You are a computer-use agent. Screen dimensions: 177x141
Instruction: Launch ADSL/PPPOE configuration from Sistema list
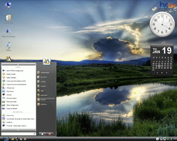[x=19, y=70]
